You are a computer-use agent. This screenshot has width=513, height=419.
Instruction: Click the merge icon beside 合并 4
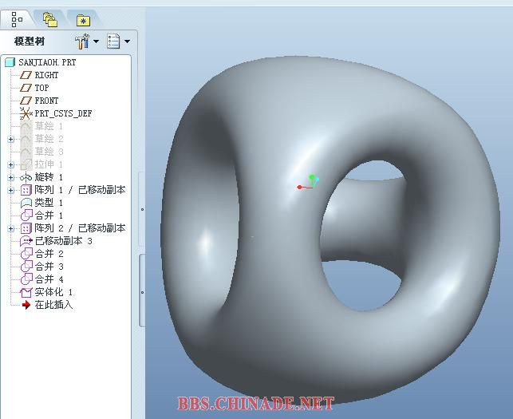pyautogui.click(x=26, y=279)
